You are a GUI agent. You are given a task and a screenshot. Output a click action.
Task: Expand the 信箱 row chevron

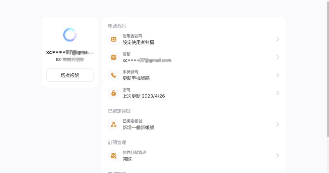(x=277, y=57)
